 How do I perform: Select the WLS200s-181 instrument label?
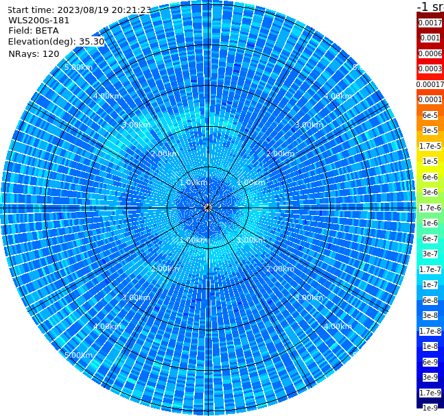click(39, 21)
